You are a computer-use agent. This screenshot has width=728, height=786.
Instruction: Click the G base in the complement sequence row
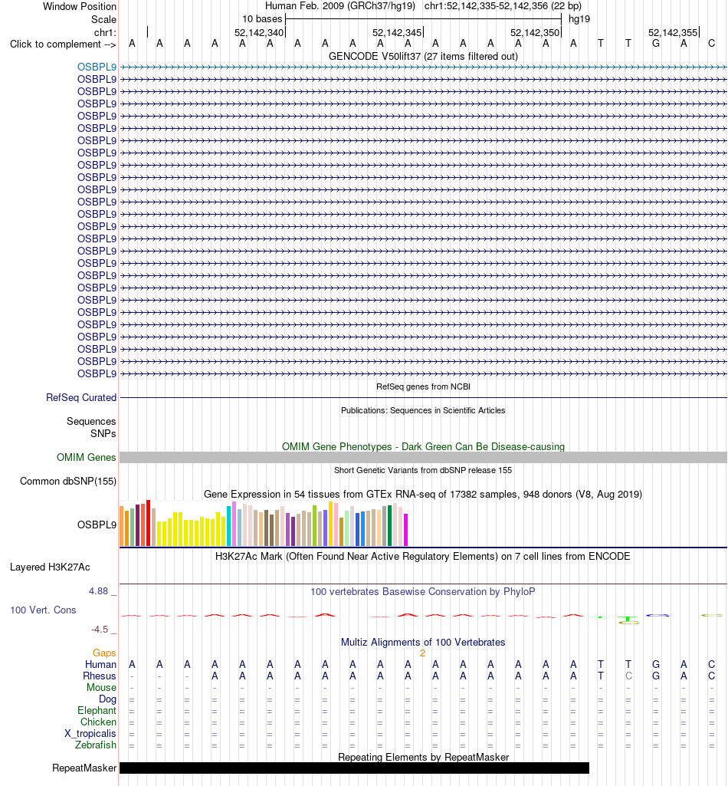[x=656, y=44]
